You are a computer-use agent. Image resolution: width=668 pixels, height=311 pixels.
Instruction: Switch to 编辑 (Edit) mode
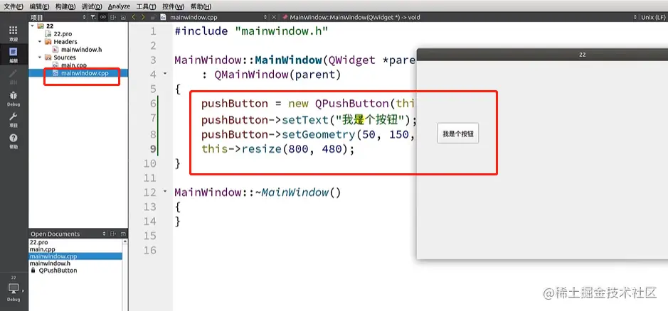coord(14,54)
